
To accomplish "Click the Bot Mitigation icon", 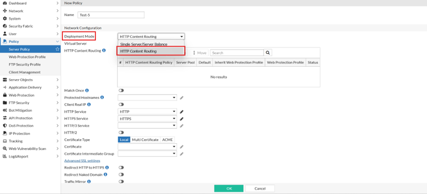I will pyautogui.click(x=4, y=110).
